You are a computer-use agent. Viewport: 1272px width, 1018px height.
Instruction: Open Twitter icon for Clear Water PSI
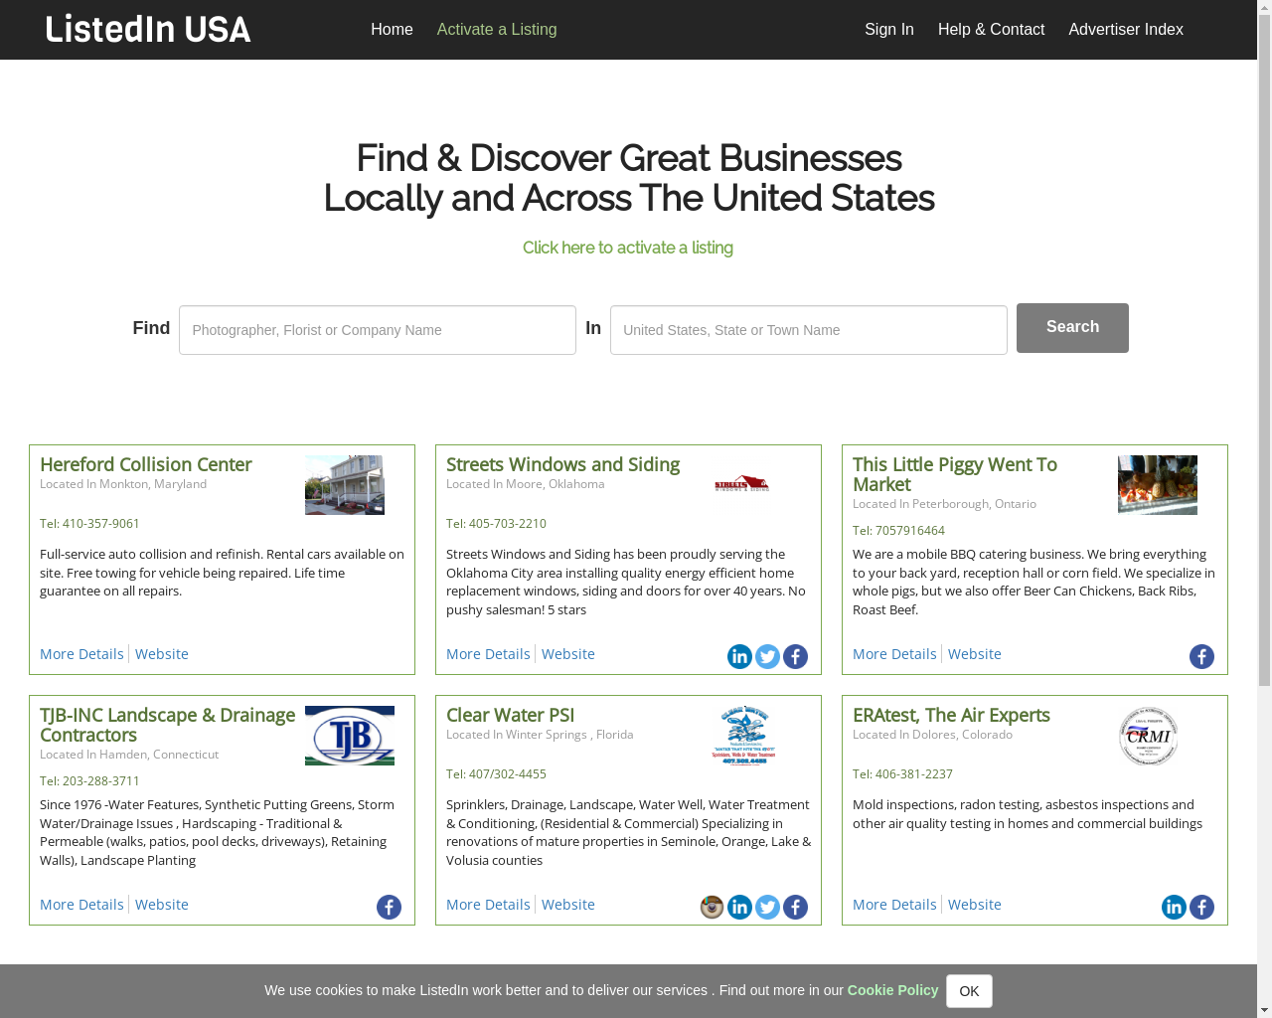pyautogui.click(x=767, y=907)
